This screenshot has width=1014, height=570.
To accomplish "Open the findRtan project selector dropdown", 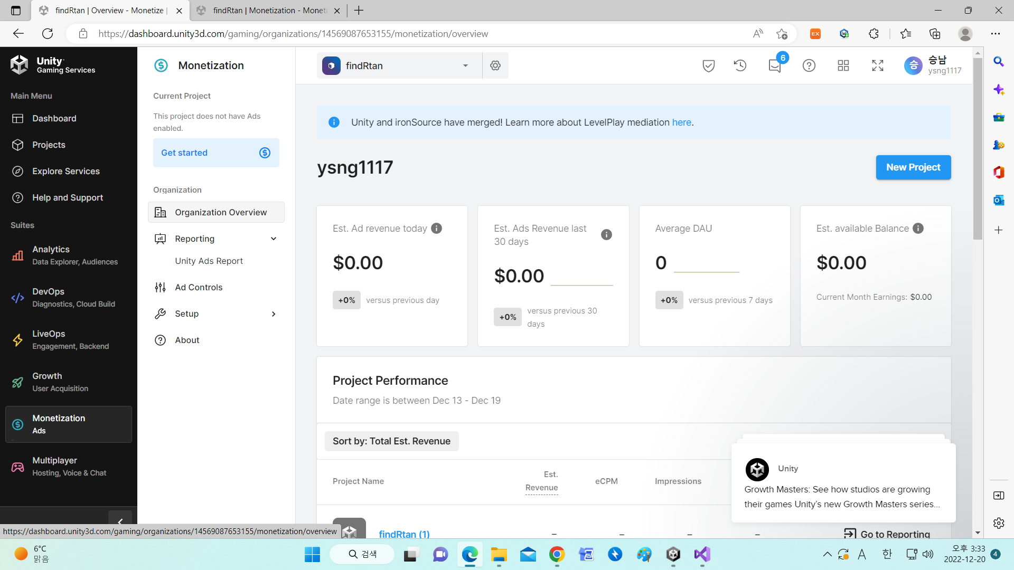I will [399, 65].
